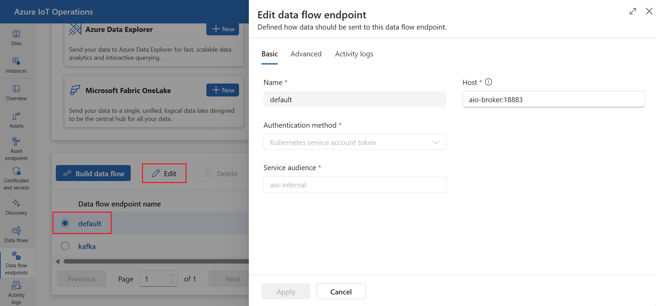This screenshot has width=656, height=306.
Task: Open the Sites section in the sidebar
Action: pos(16,37)
